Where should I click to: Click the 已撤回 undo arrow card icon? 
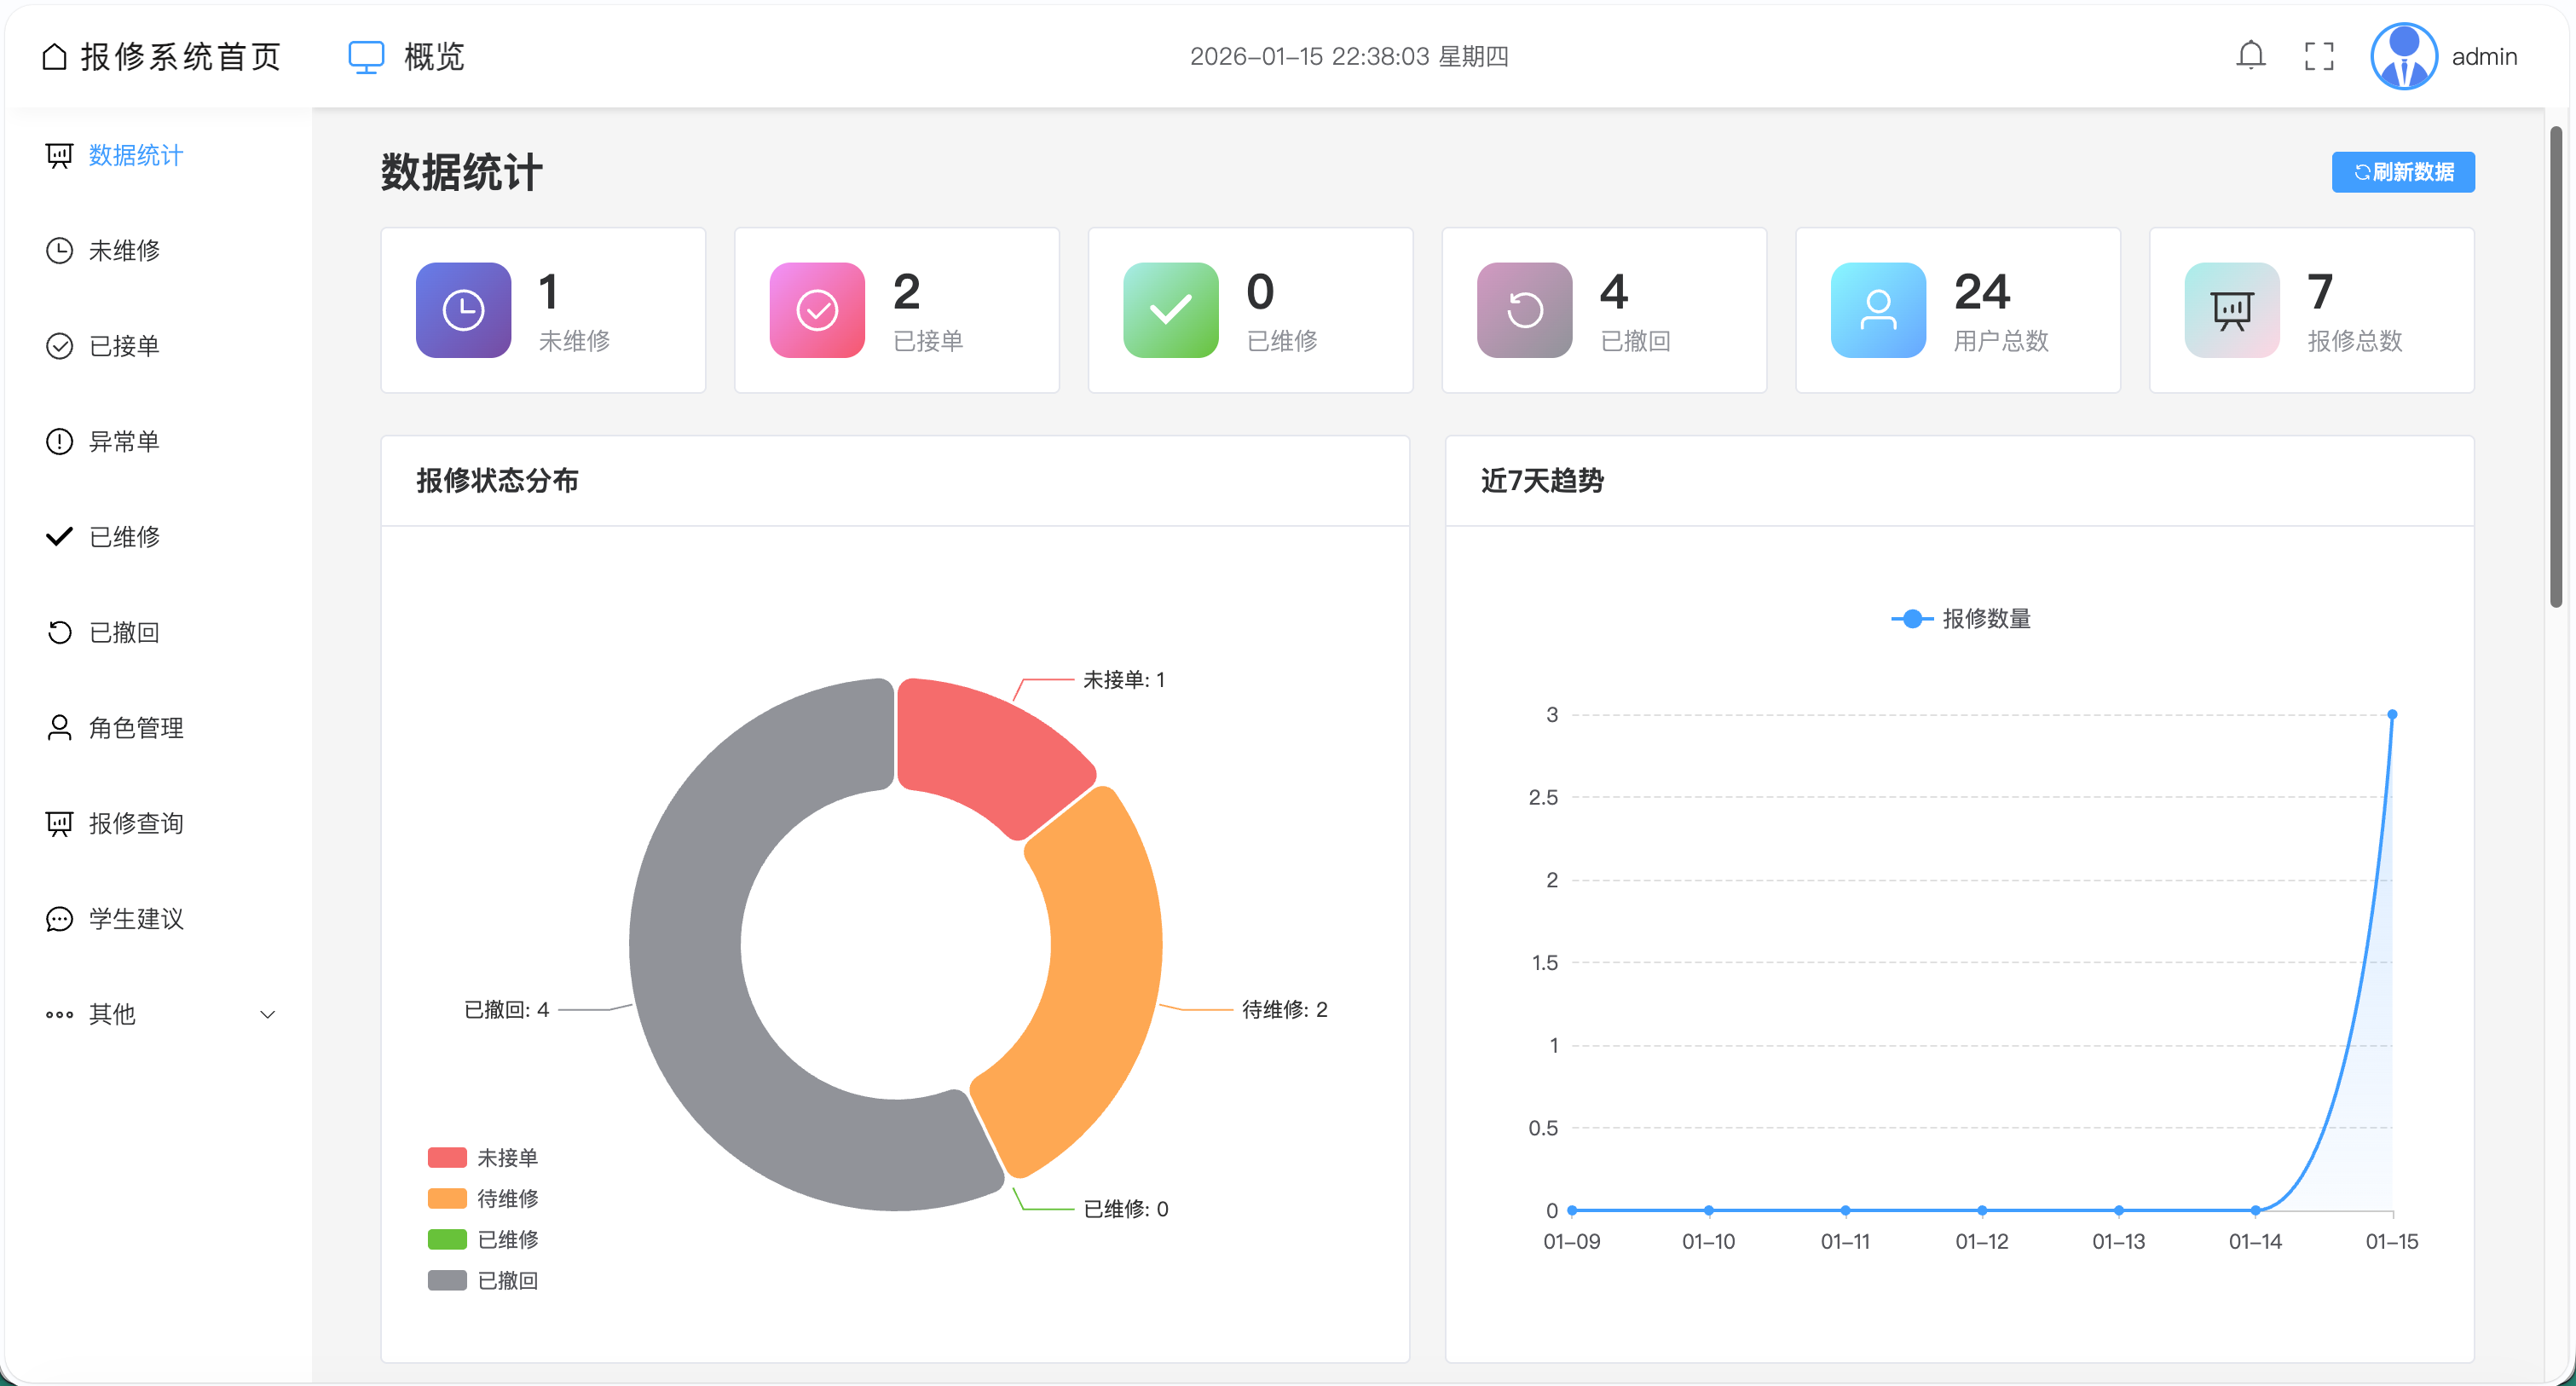1524,310
